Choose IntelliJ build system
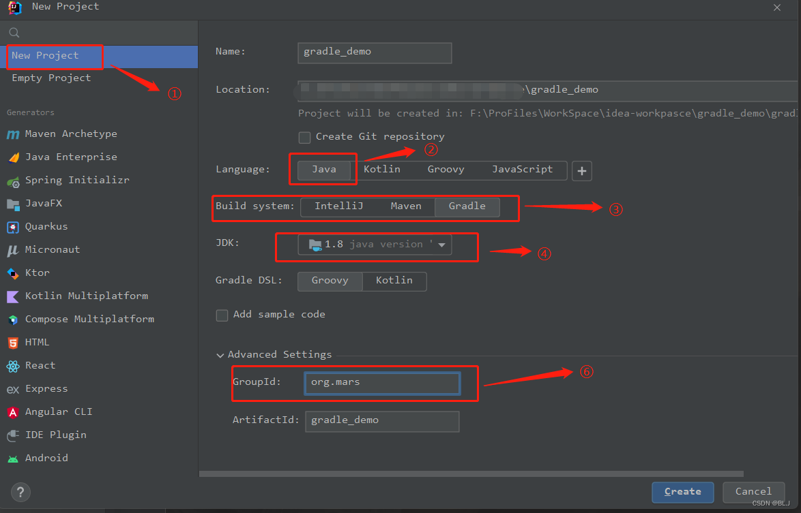This screenshot has height=513, width=801. pyautogui.click(x=338, y=206)
